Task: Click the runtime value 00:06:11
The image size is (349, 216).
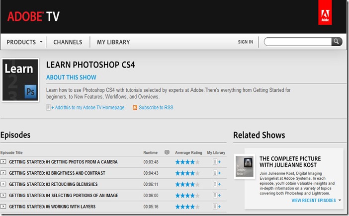Action: [151, 184]
